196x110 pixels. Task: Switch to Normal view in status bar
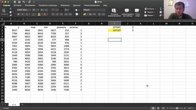pyautogui.click(x=153, y=108)
